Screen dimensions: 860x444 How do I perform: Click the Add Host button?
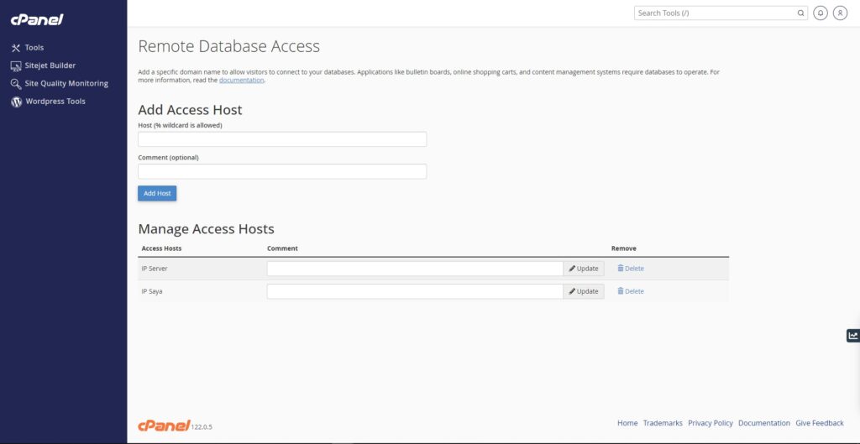point(157,194)
